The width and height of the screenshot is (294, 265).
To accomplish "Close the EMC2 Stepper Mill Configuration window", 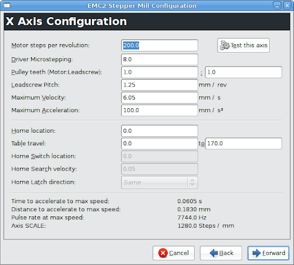I will [287, 5].
